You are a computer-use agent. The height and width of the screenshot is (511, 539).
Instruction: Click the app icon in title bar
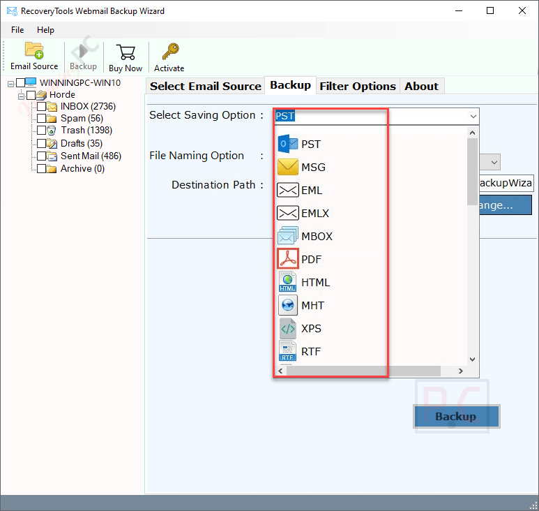click(x=12, y=11)
